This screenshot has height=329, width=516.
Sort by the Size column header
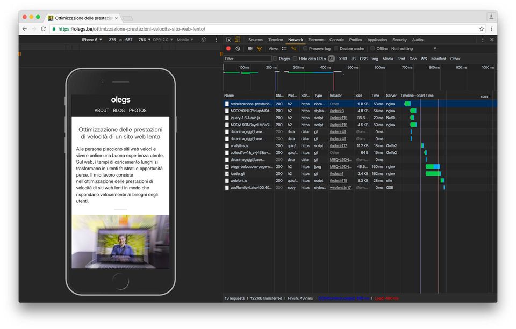coord(361,96)
